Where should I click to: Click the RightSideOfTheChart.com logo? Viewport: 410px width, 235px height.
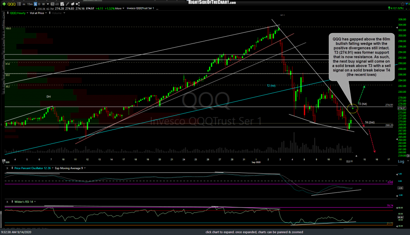[212, 3]
